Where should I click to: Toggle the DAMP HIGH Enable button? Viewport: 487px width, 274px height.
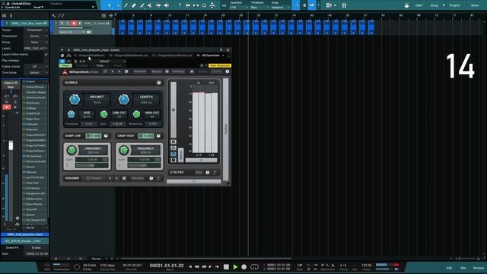click(x=146, y=135)
